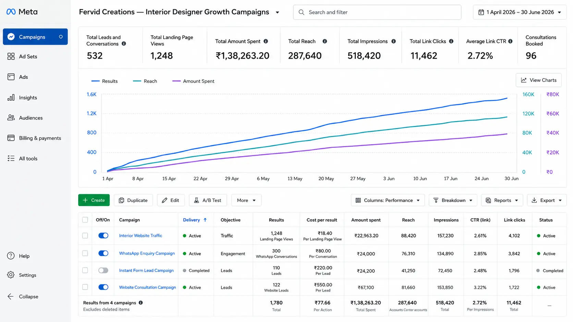Click info icon beside Results from 4 campaigns

141,303
